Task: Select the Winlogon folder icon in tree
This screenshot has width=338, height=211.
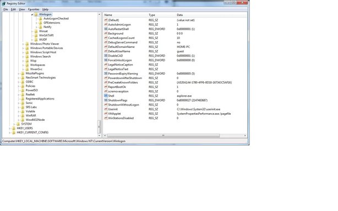Action: (x=36, y=14)
